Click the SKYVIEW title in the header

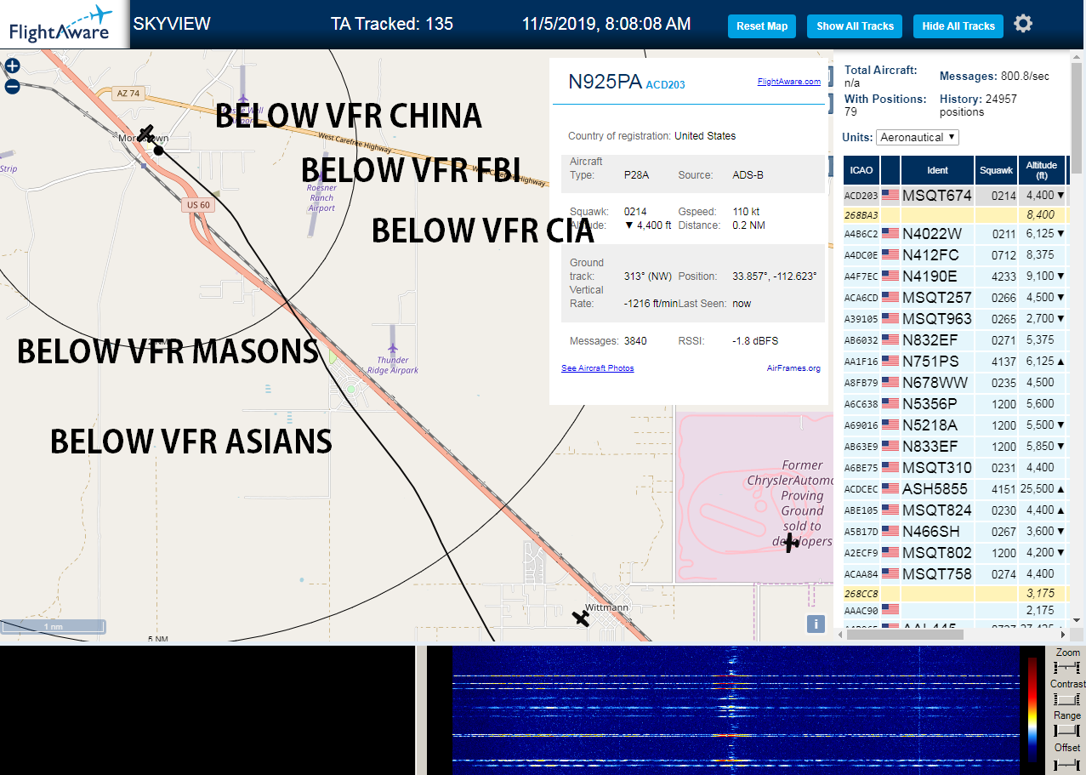click(x=172, y=24)
